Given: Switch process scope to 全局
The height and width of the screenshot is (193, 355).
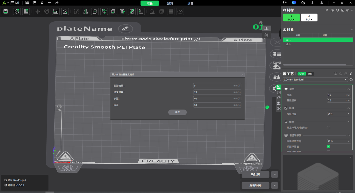Looking at the screenshot, I should (301, 74).
